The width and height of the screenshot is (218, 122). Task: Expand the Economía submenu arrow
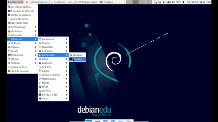click(67, 51)
